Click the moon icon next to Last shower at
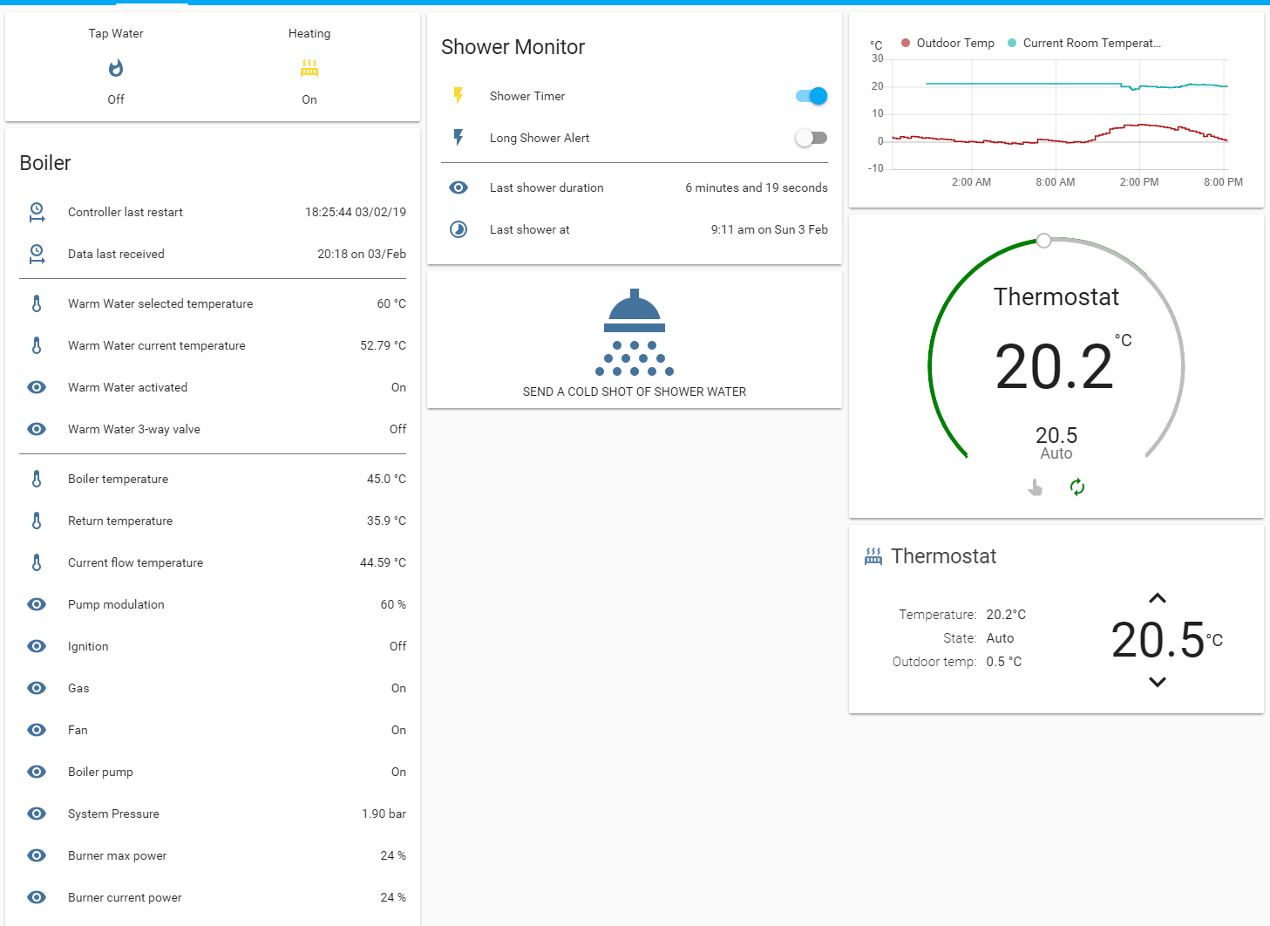Viewport: 1270px width, 926px height. (x=458, y=229)
